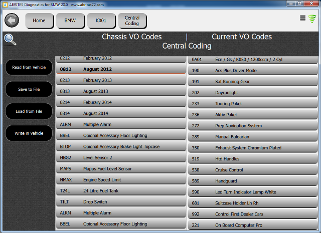Select T24L 24 Litre Fuel Tank row
Image resolution: width=321 pixels, height=233 pixels.
point(121,190)
